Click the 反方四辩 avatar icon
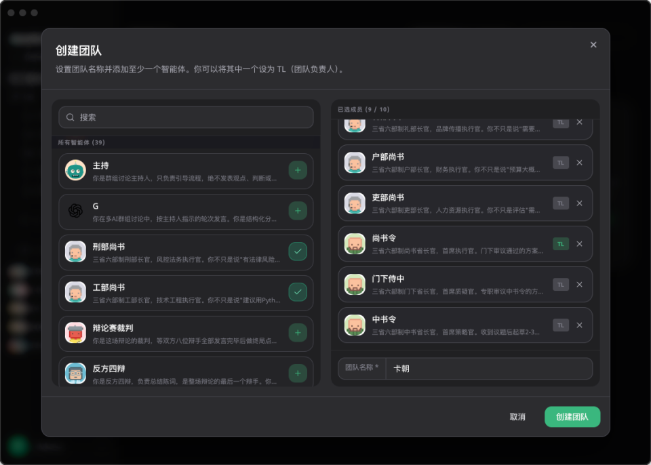The height and width of the screenshot is (465, 651). click(75, 371)
